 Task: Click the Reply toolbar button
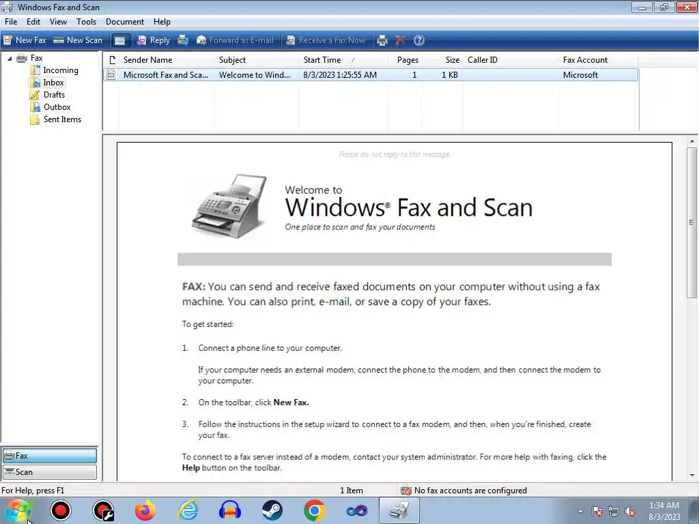[x=154, y=40]
